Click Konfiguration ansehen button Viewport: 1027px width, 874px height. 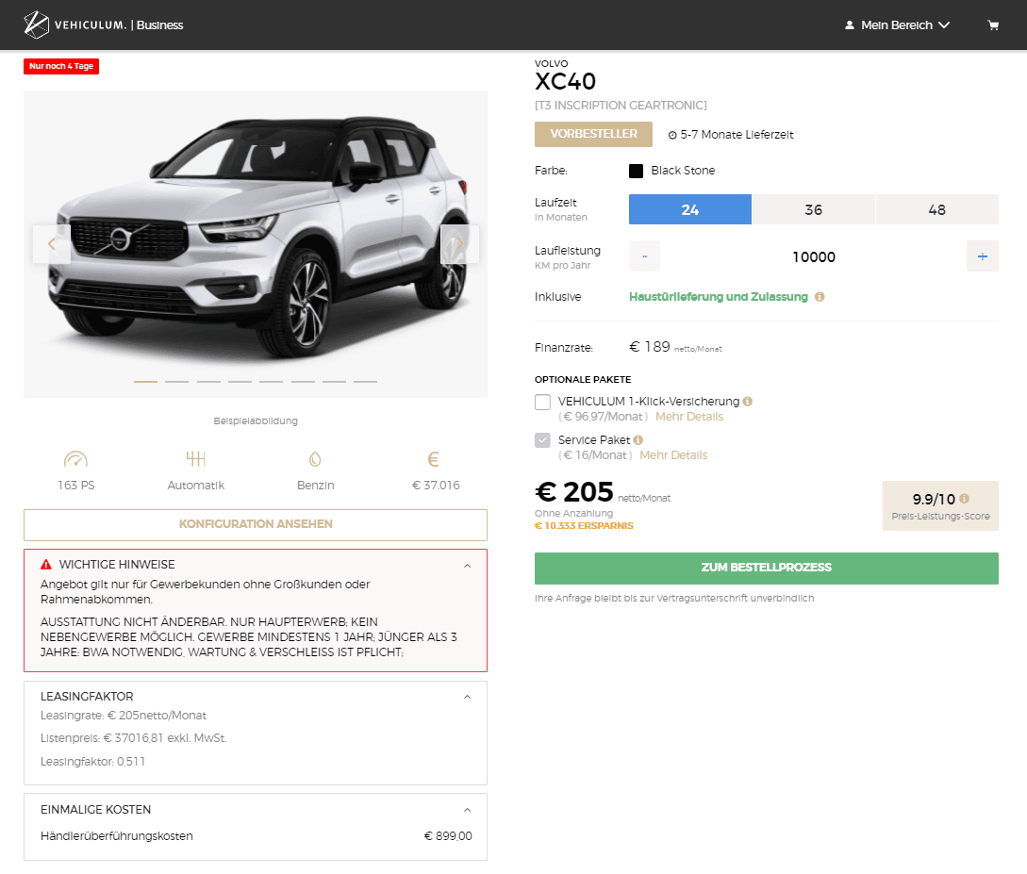[256, 524]
